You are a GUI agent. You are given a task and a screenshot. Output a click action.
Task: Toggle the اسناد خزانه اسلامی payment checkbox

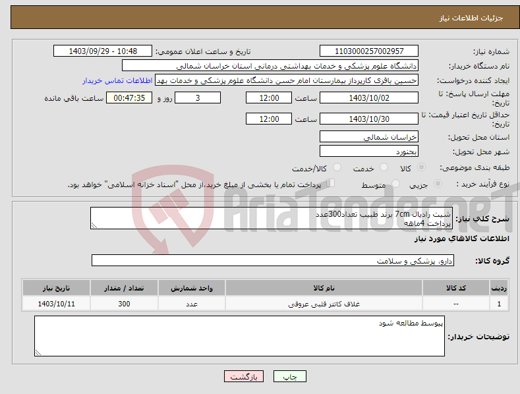tap(331, 183)
